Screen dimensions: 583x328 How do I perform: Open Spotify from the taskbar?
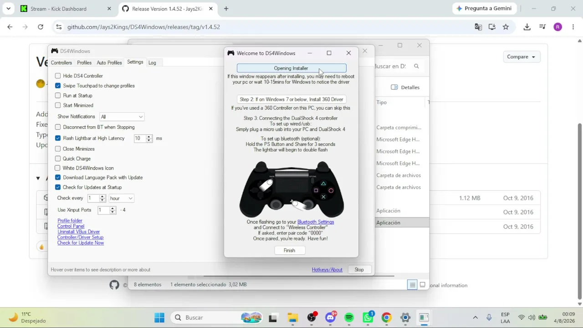(349, 318)
